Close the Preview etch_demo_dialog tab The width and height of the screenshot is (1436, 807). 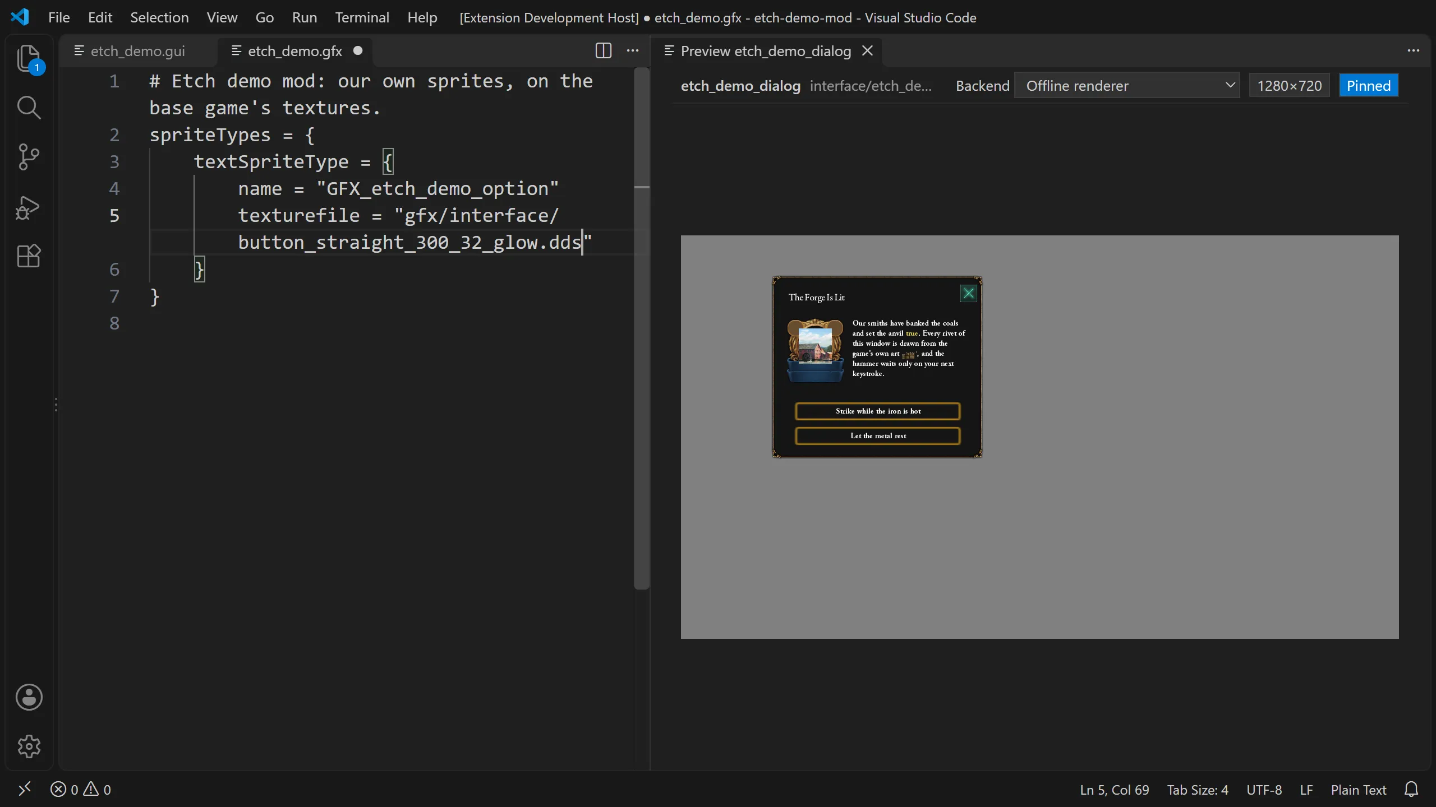[x=867, y=51]
